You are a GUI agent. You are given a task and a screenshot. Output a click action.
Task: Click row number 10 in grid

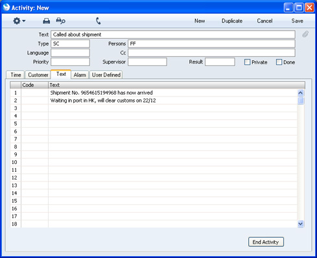coord(15,162)
